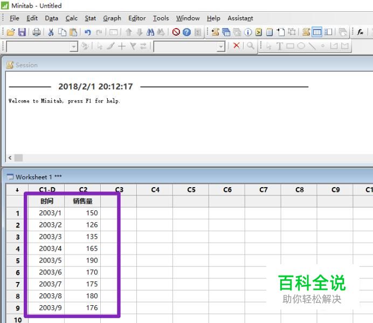Viewport: 373px width, 323px height.
Task: Open the Edit menu
Action: pos(32,18)
